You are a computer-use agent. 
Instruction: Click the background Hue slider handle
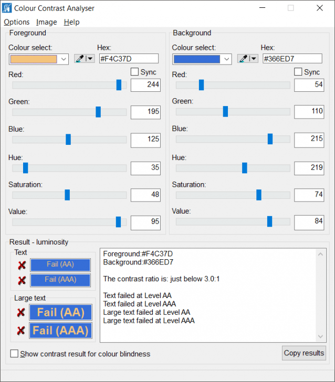coord(245,168)
